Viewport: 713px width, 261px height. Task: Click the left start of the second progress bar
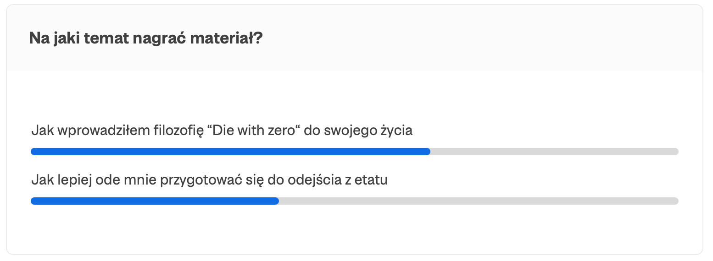click(x=33, y=201)
